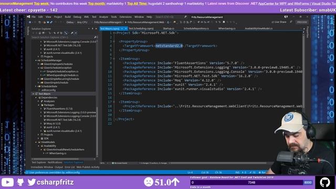Open the Notifications tab

tap(55, 162)
